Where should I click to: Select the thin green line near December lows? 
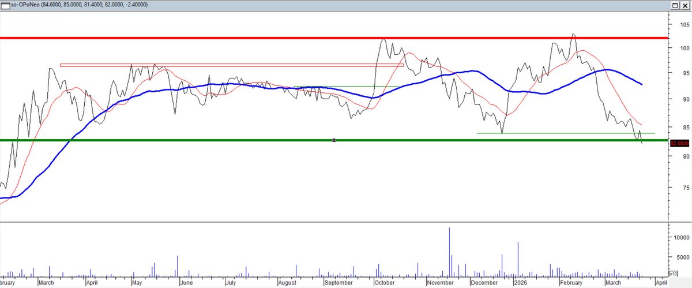pyautogui.click(x=565, y=133)
